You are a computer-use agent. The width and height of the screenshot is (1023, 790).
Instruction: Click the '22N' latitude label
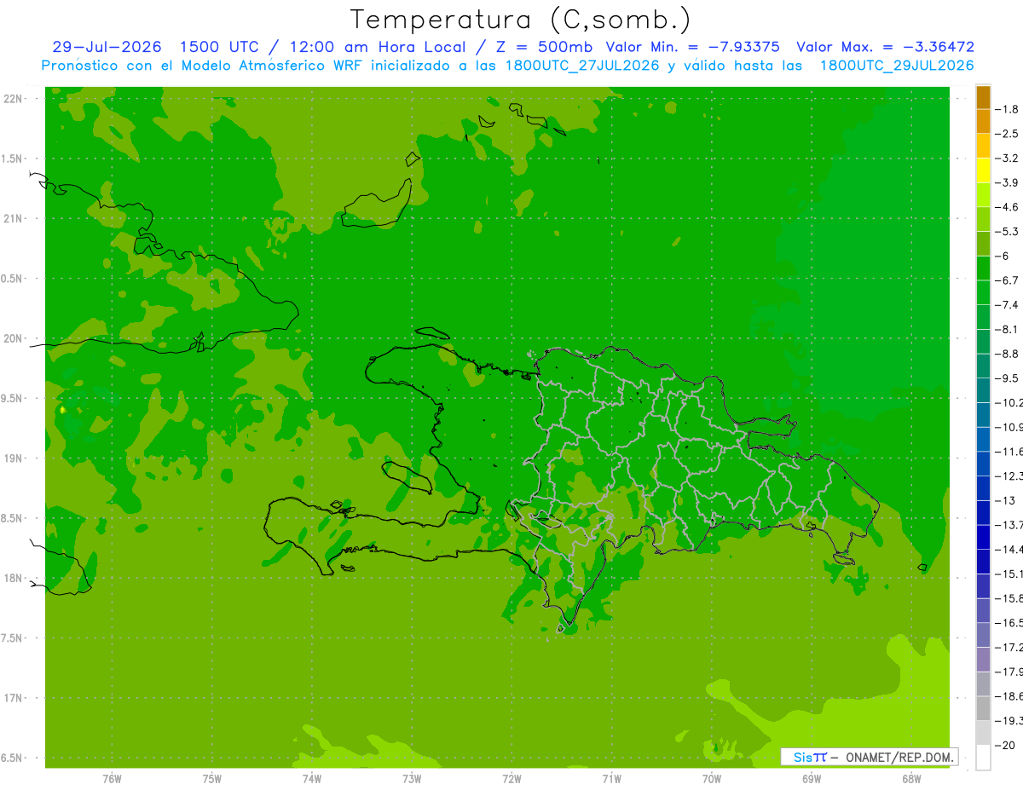point(13,98)
